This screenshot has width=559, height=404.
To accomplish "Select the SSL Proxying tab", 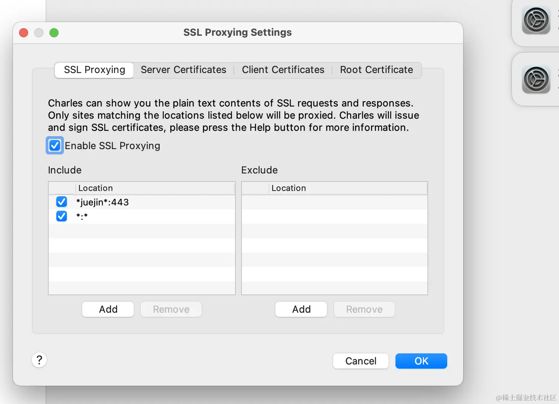I will [94, 70].
